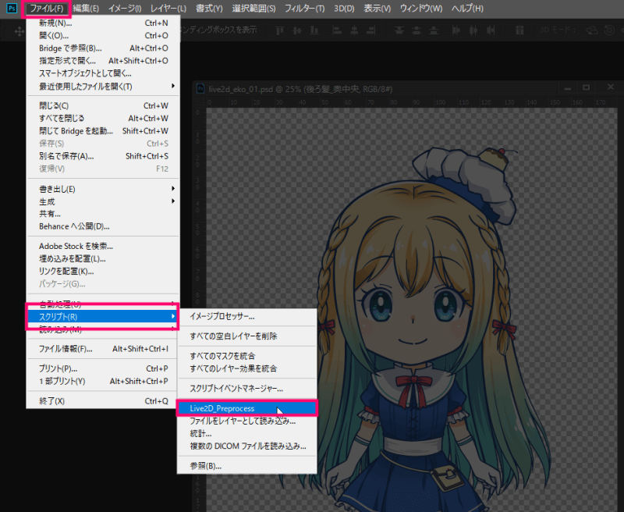Screen dimensions: 624x512
Task: Click the align bottom edges icon
Action: click(314, 30)
